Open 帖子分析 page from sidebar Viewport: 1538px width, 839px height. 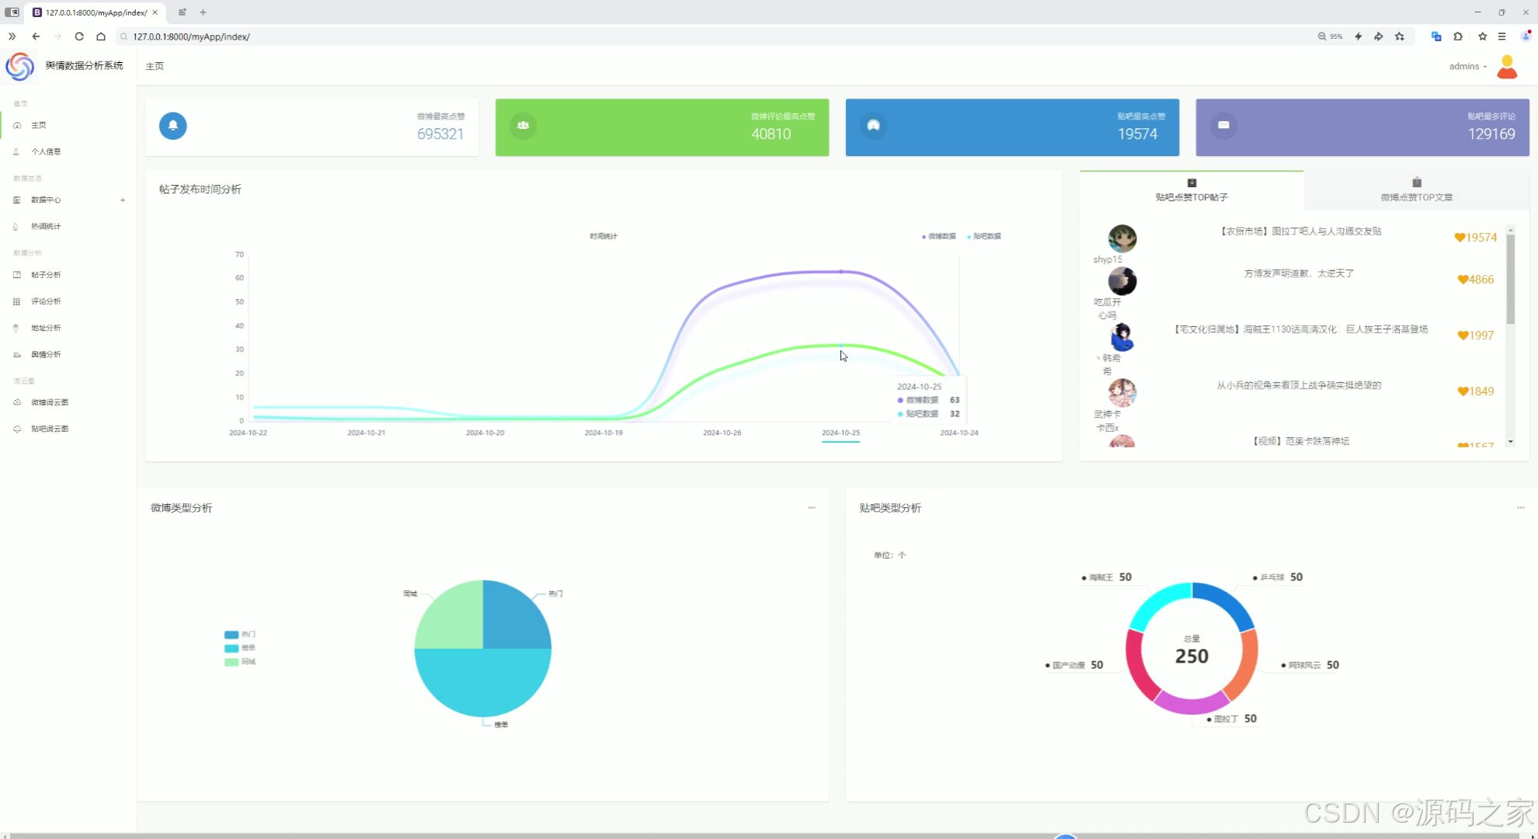[x=45, y=275]
